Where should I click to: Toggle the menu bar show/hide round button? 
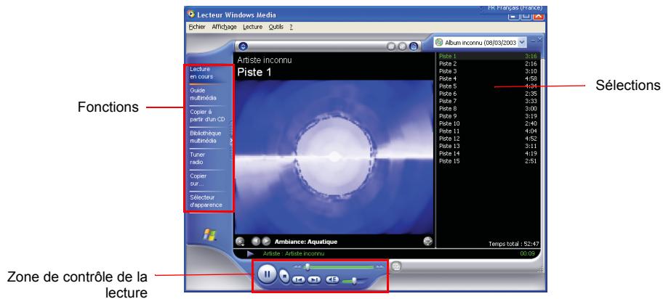pyautogui.click(x=243, y=45)
